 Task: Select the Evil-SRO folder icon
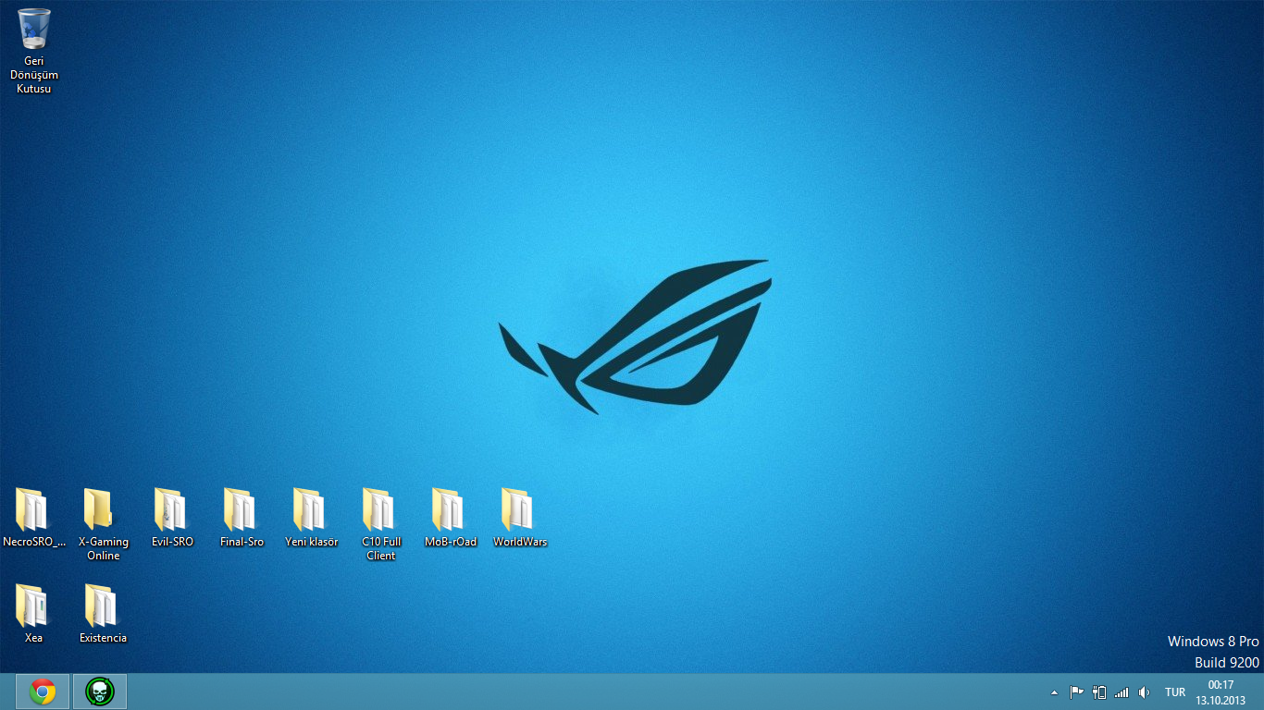(x=171, y=509)
